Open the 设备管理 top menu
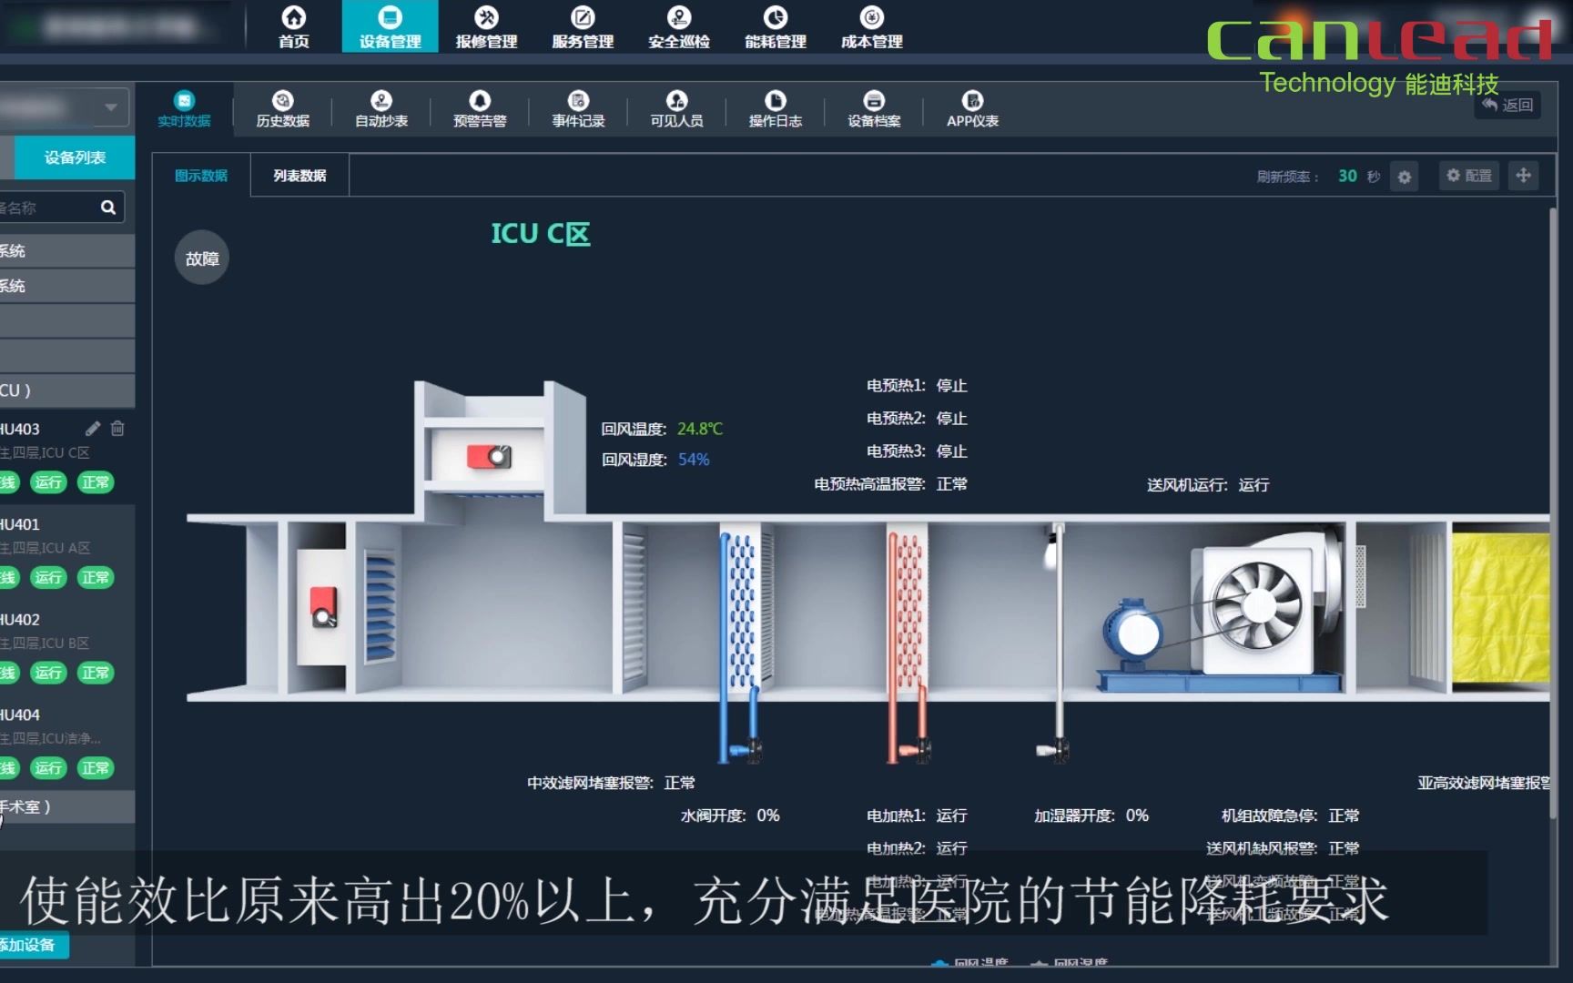Image resolution: width=1573 pixels, height=983 pixels. point(390,27)
